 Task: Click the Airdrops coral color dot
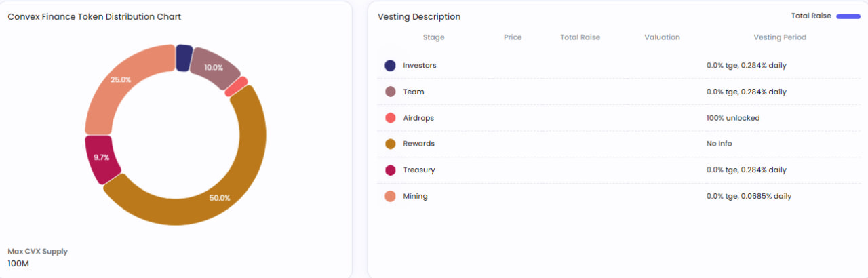pos(390,118)
